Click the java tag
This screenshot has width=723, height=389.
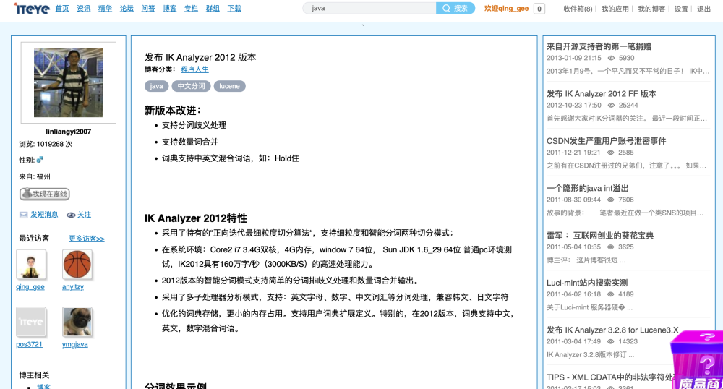pos(156,86)
